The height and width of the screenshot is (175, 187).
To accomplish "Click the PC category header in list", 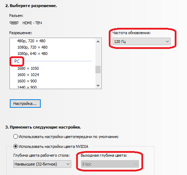I will [x=17, y=61].
